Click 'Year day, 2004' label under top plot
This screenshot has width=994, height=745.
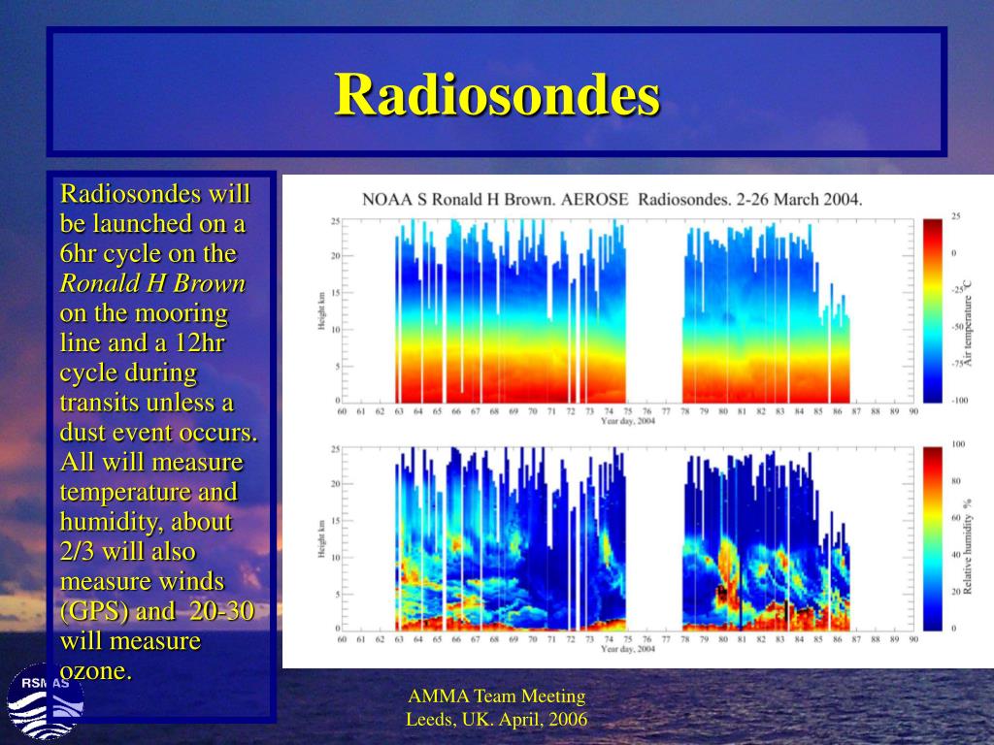[628, 421]
